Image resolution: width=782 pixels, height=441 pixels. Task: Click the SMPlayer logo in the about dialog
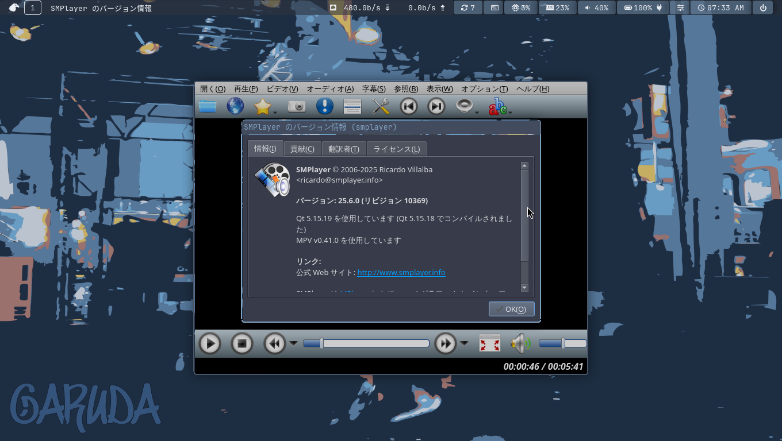point(272,180)
